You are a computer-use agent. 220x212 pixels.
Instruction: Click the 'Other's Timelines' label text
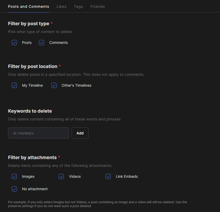(x=76, y=85)
